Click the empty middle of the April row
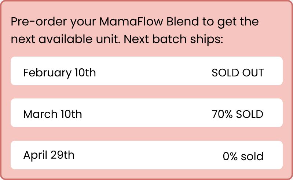The width and height of the screenshot is (293, 180). coord(147,155)
